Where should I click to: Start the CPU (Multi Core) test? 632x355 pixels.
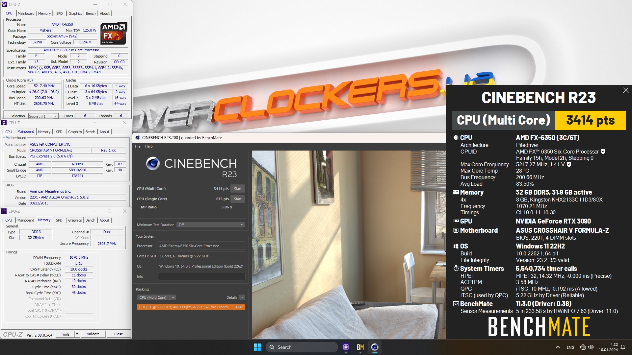(x=238, y=189)
